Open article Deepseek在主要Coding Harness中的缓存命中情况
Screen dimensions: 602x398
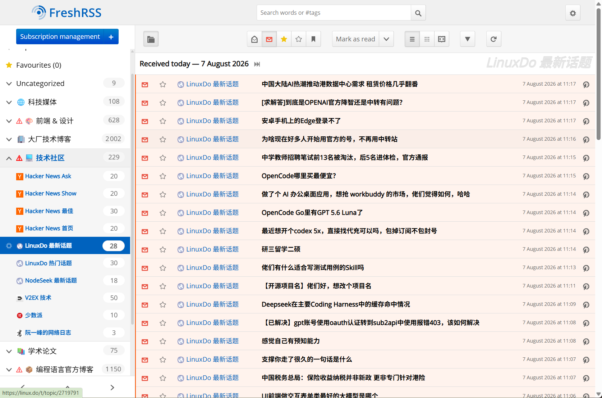[336, 304]
